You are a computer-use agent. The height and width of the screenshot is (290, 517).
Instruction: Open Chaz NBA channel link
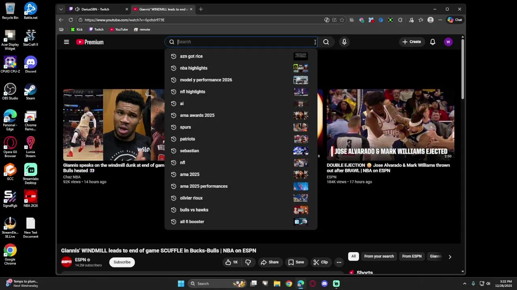click(x=71, y=177)
